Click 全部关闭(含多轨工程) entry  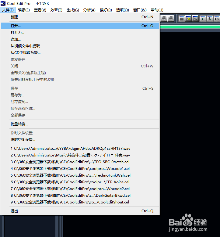click(x=80, y=73)
